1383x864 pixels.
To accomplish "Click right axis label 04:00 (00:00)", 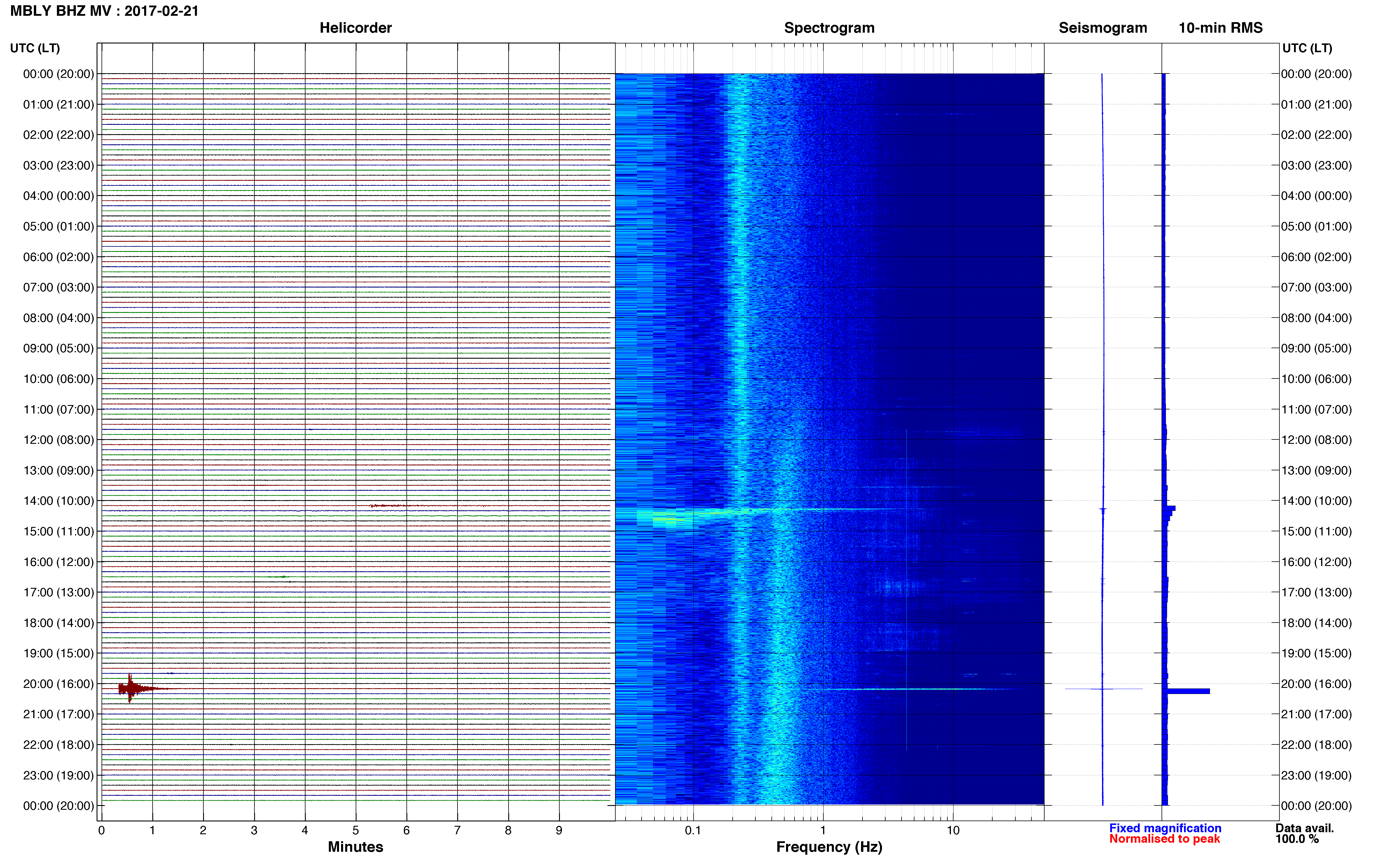I will tap(1316, 196).
